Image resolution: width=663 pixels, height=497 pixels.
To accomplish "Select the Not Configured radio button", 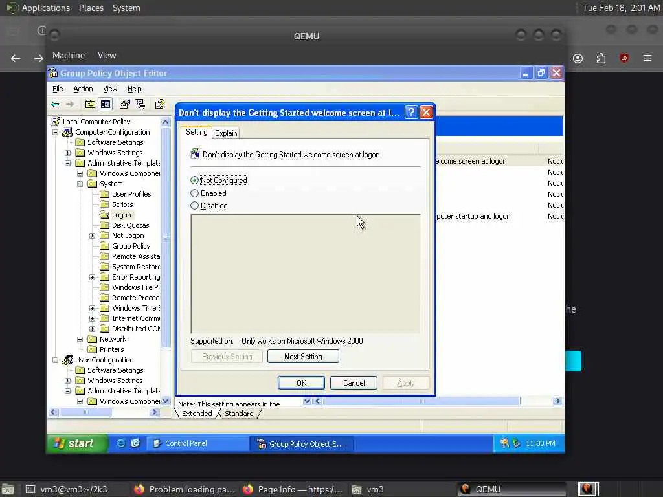I will [194, 181].
